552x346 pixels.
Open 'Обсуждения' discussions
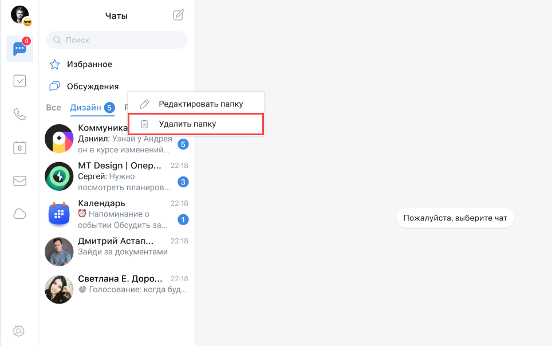(92, 86)
